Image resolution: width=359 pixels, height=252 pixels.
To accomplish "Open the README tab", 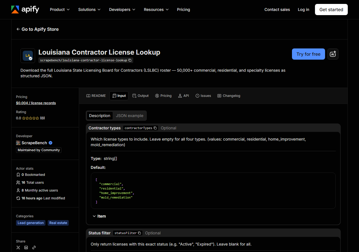I will click(x=96, y=96).
